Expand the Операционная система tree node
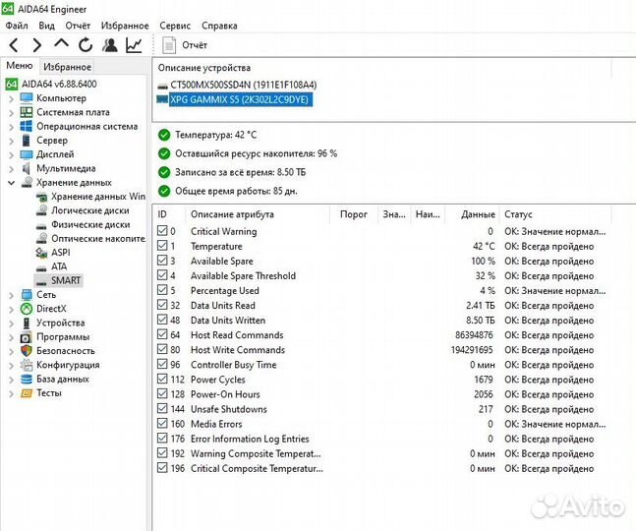Screen dimensions: 636x531 [12, 127]
